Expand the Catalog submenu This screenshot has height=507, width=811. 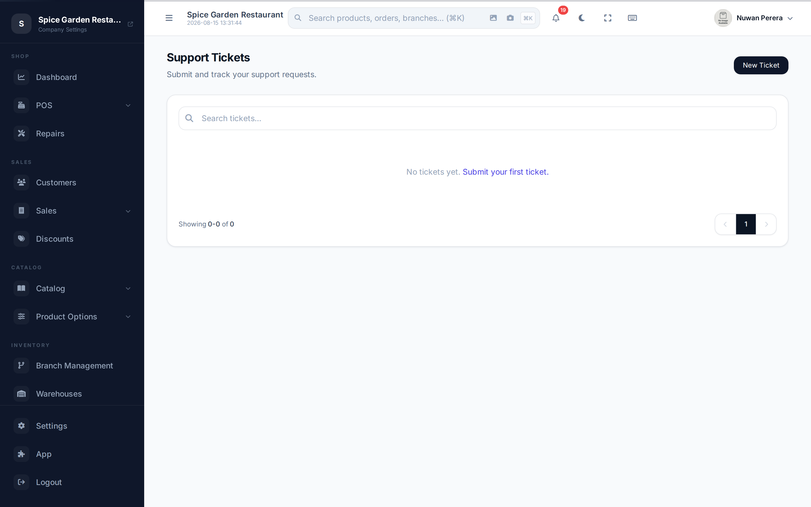[x=72, y=288]
